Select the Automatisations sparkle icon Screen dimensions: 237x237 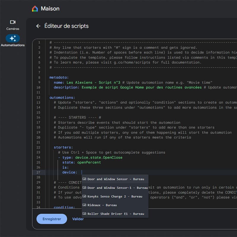click(x=13, y=38)
